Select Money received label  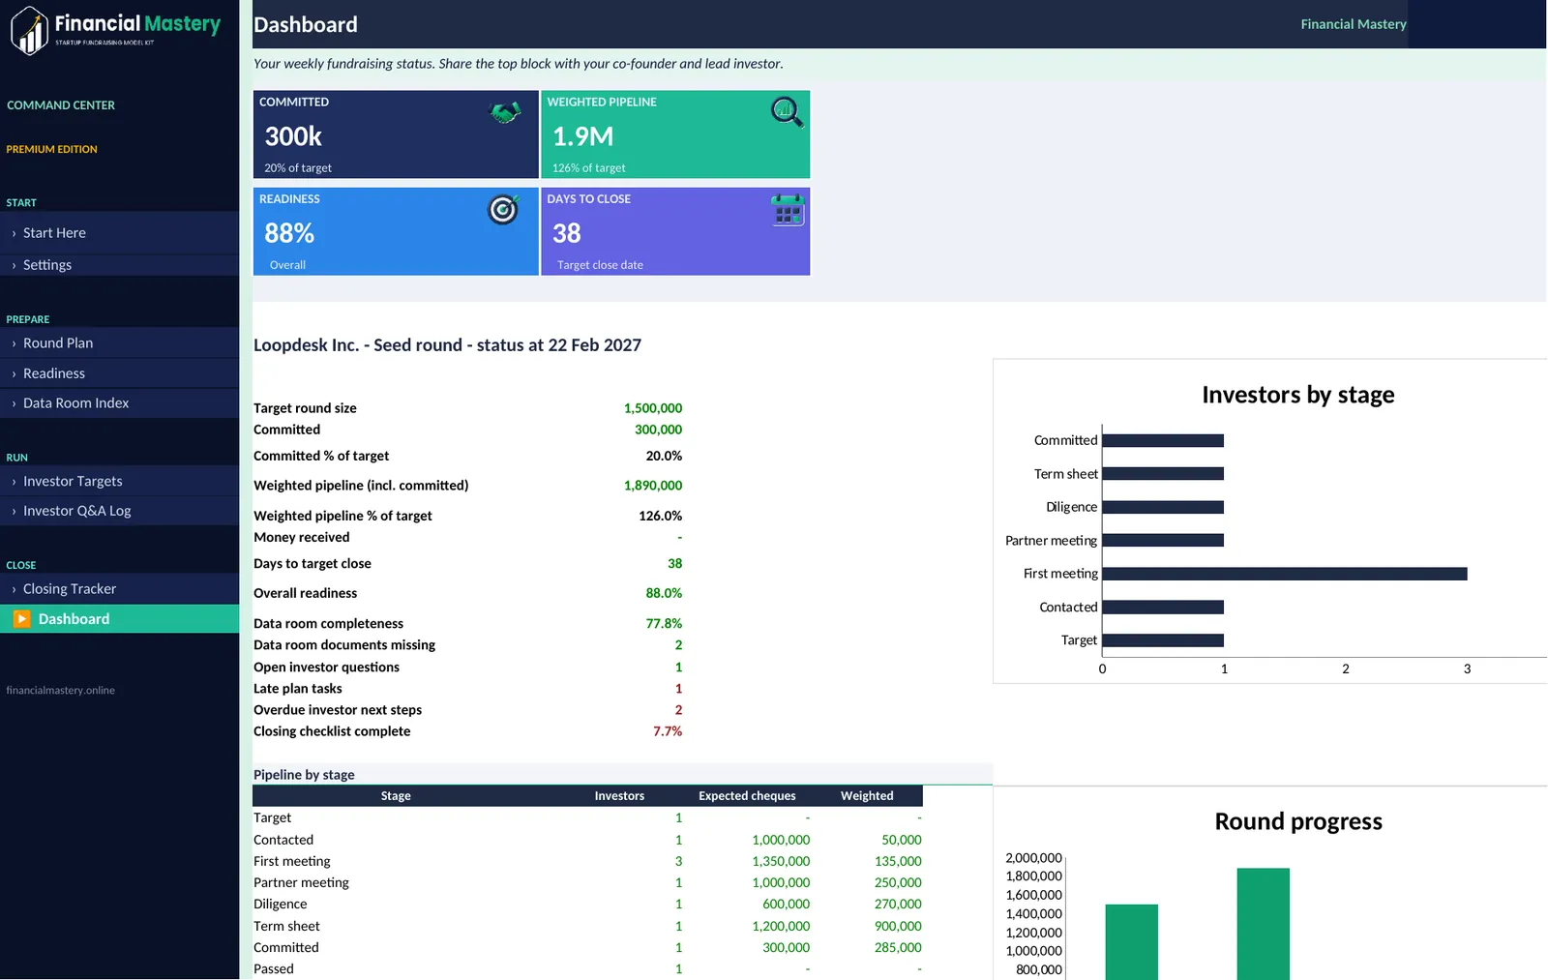click(x=302, y=537)
